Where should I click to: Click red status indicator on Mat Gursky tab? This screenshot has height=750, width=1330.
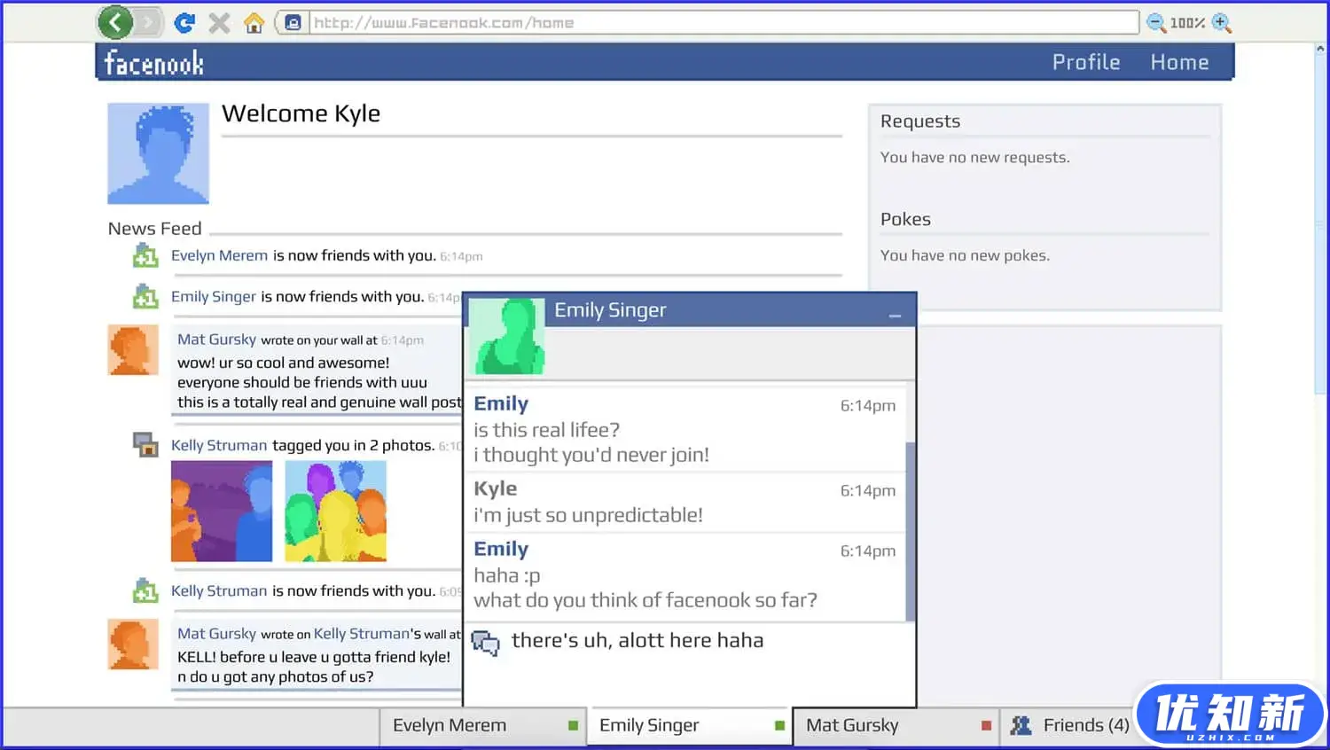click(x=986, y=725)
